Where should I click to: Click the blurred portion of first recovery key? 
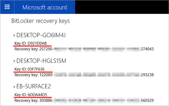[x=97, y=49]
